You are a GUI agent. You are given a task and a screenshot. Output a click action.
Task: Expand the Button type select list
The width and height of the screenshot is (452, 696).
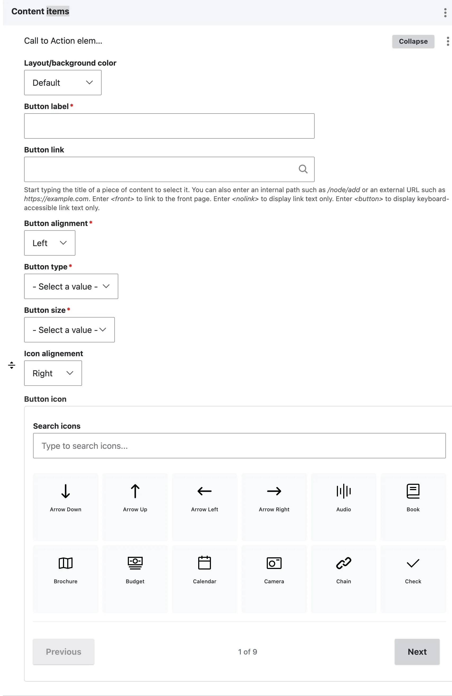click(71, 286)
